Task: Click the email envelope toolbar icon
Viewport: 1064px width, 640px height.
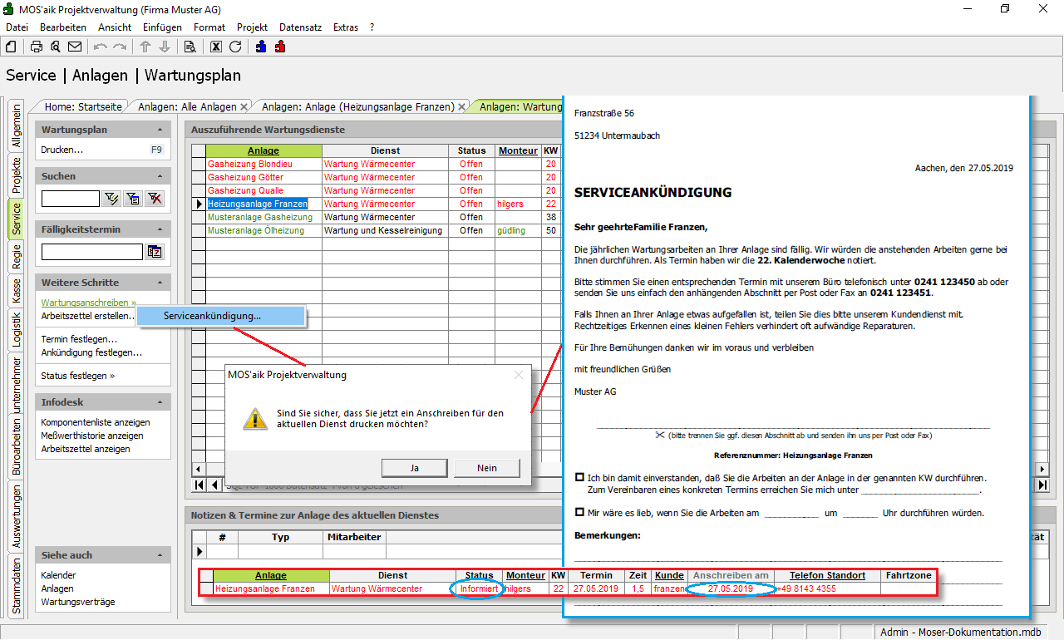Action: click(75, 47)
